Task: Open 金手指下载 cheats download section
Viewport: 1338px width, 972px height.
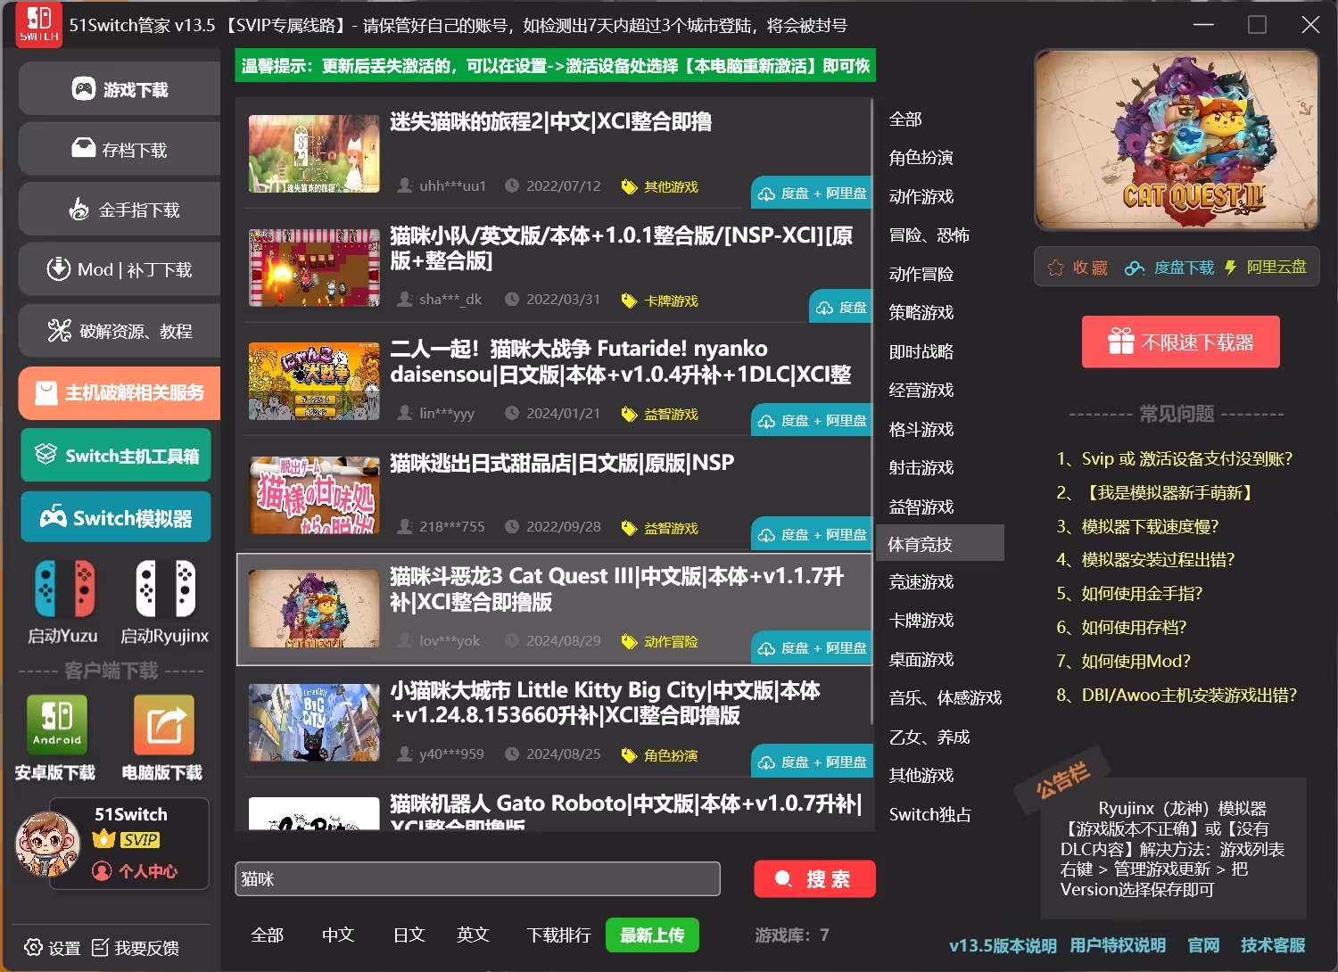Action: [120, 209]
